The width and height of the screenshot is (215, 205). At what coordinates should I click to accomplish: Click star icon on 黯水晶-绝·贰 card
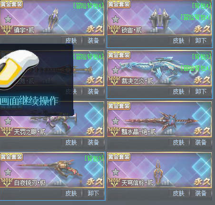click(x=116, y=121)
